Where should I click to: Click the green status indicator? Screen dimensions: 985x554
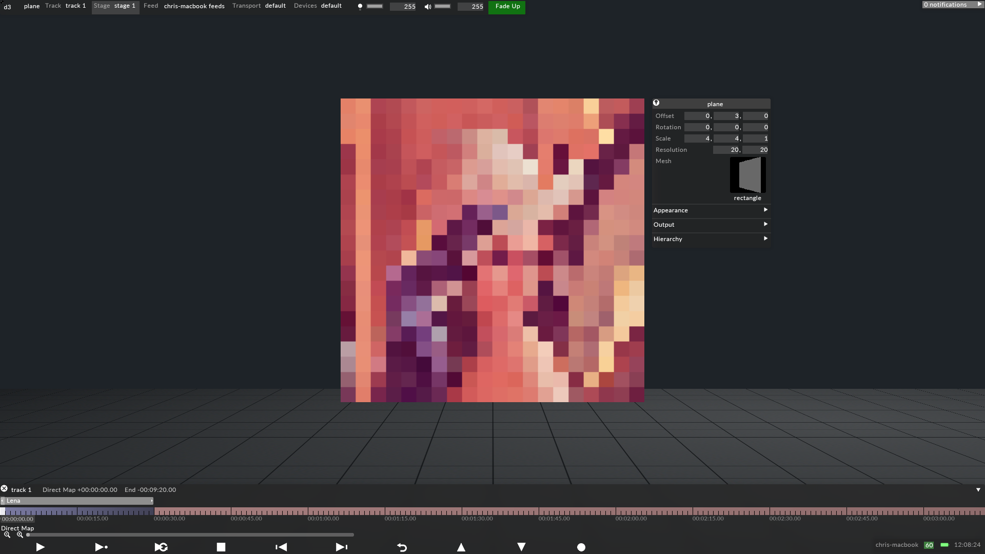944,545
